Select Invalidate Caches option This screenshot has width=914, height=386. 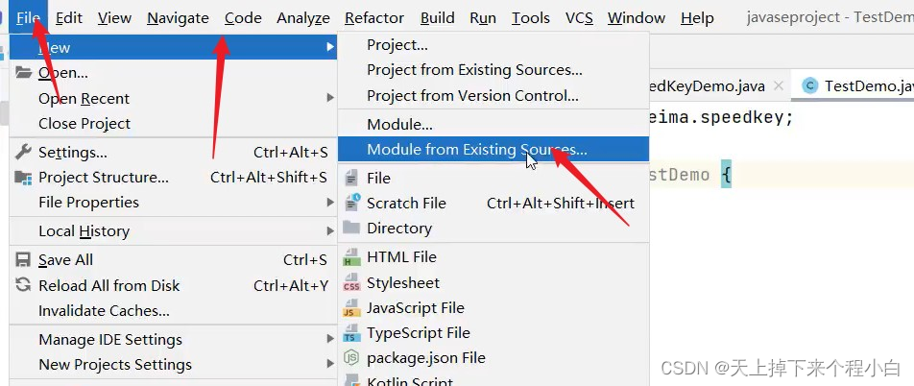104,311
